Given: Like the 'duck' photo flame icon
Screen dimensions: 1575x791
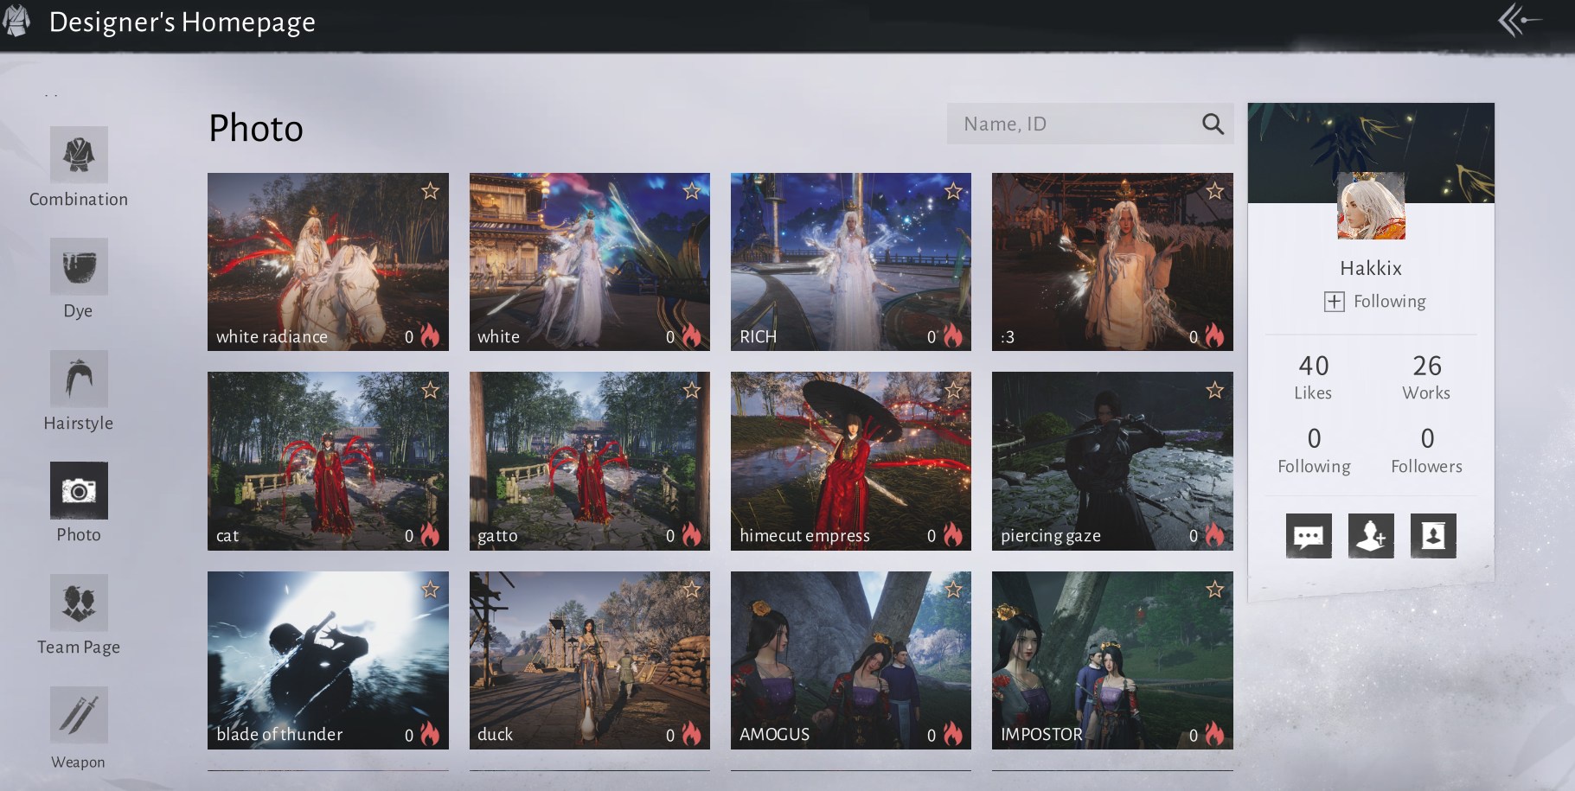Looking at the screenshot, I should coord(691,734).
